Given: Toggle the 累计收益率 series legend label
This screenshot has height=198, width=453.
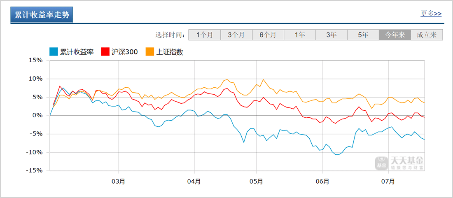Looking at the screenshot, I should coord(77,52).
